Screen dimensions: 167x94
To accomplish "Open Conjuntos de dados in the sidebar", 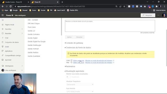I will click(12, 42).
